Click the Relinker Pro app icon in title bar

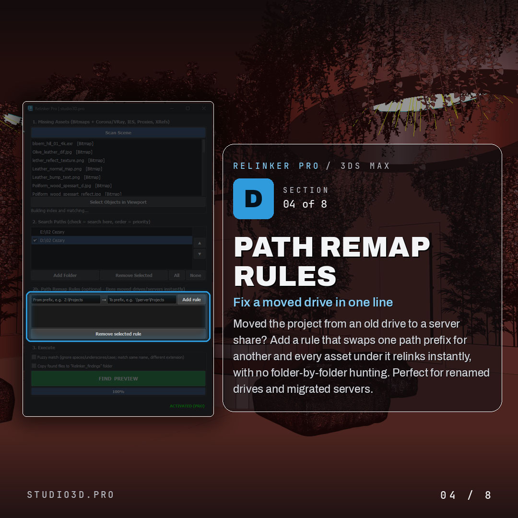pos(30,108)
